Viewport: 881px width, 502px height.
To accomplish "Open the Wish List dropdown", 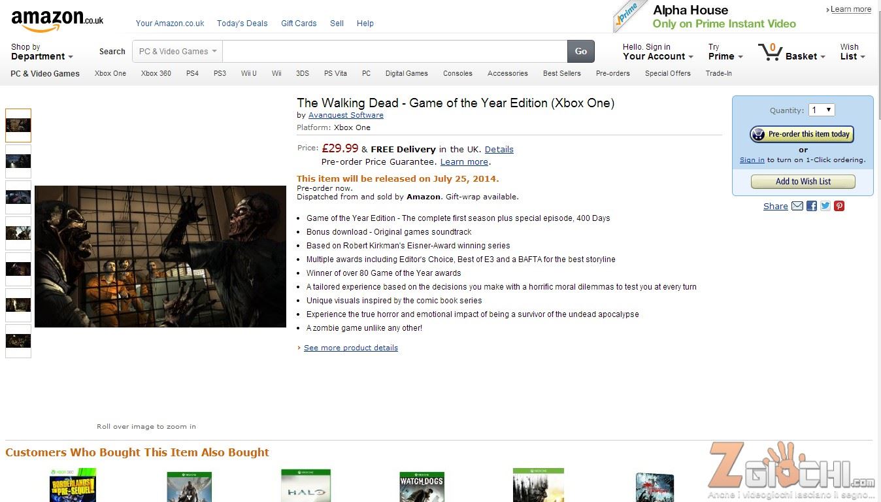I will coord(852,52).
